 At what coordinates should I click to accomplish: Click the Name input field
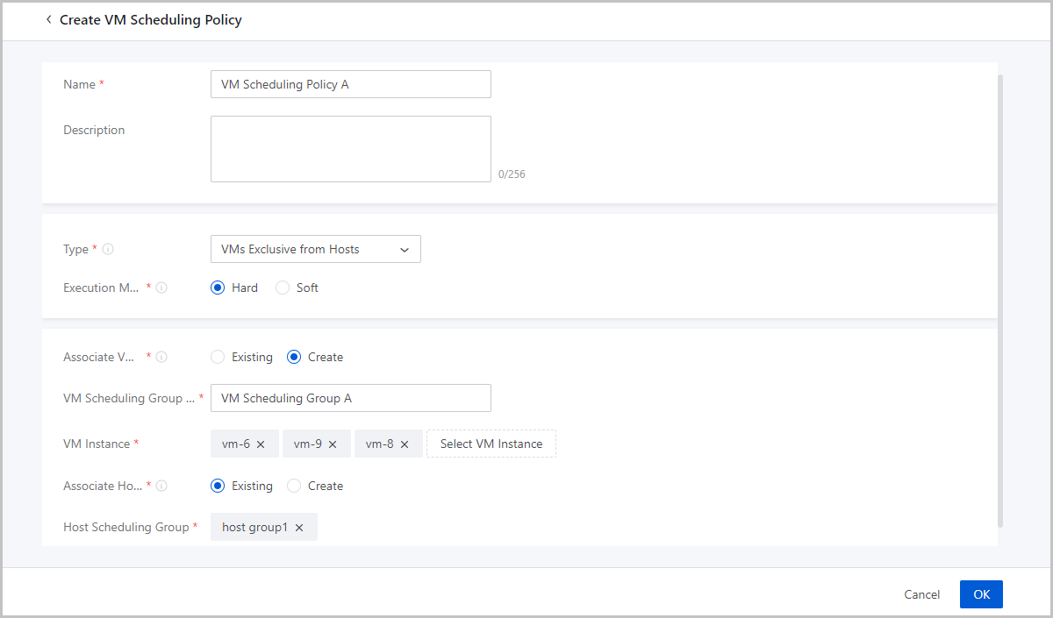click(350, 84)
